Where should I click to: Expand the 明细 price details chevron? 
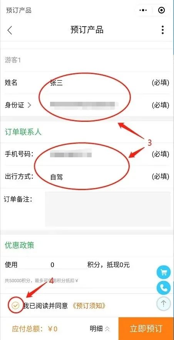(x=107, y=329)
